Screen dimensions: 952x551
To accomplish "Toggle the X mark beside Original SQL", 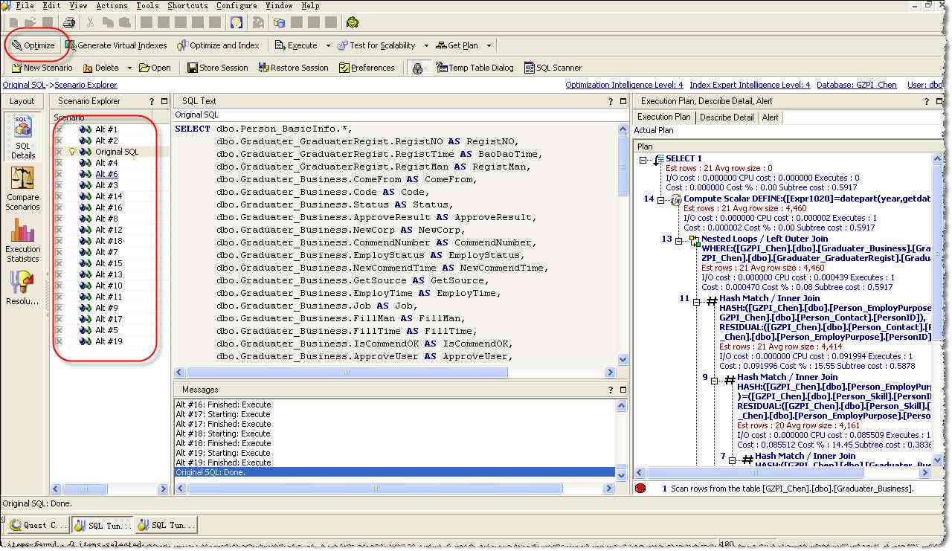I will [59, 152].
